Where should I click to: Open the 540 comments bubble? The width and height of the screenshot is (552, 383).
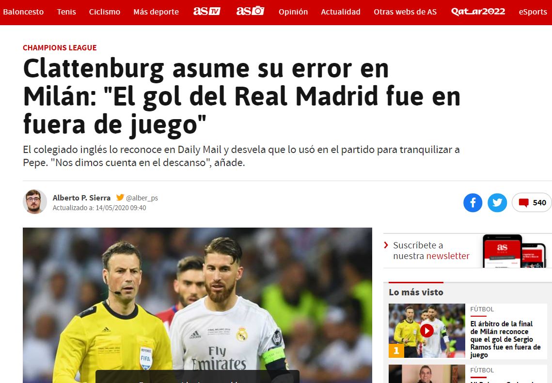(x=532, y=202)
